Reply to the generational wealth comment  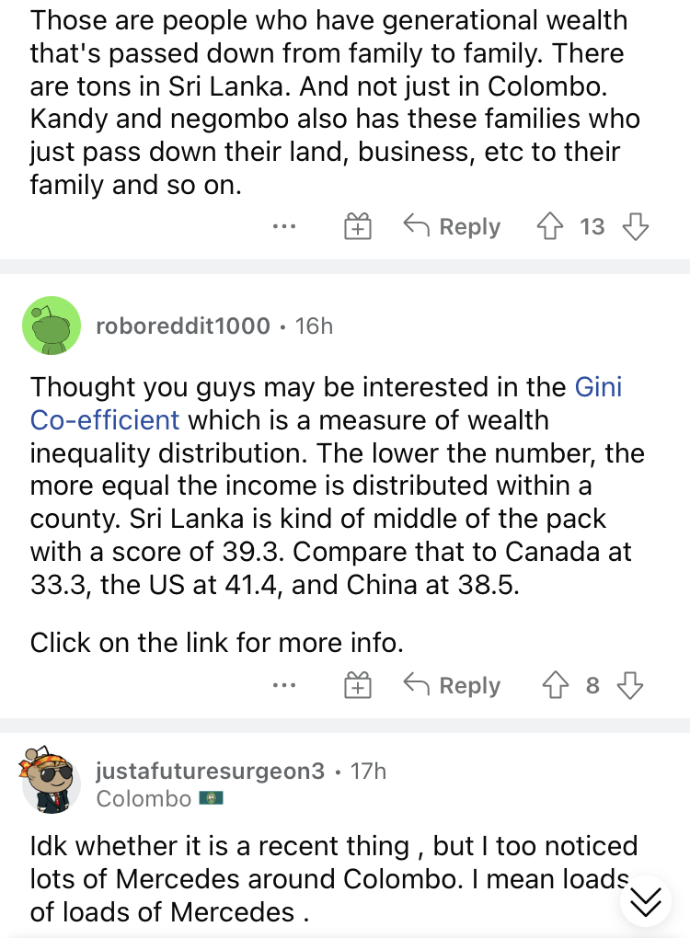click(452, 227)
